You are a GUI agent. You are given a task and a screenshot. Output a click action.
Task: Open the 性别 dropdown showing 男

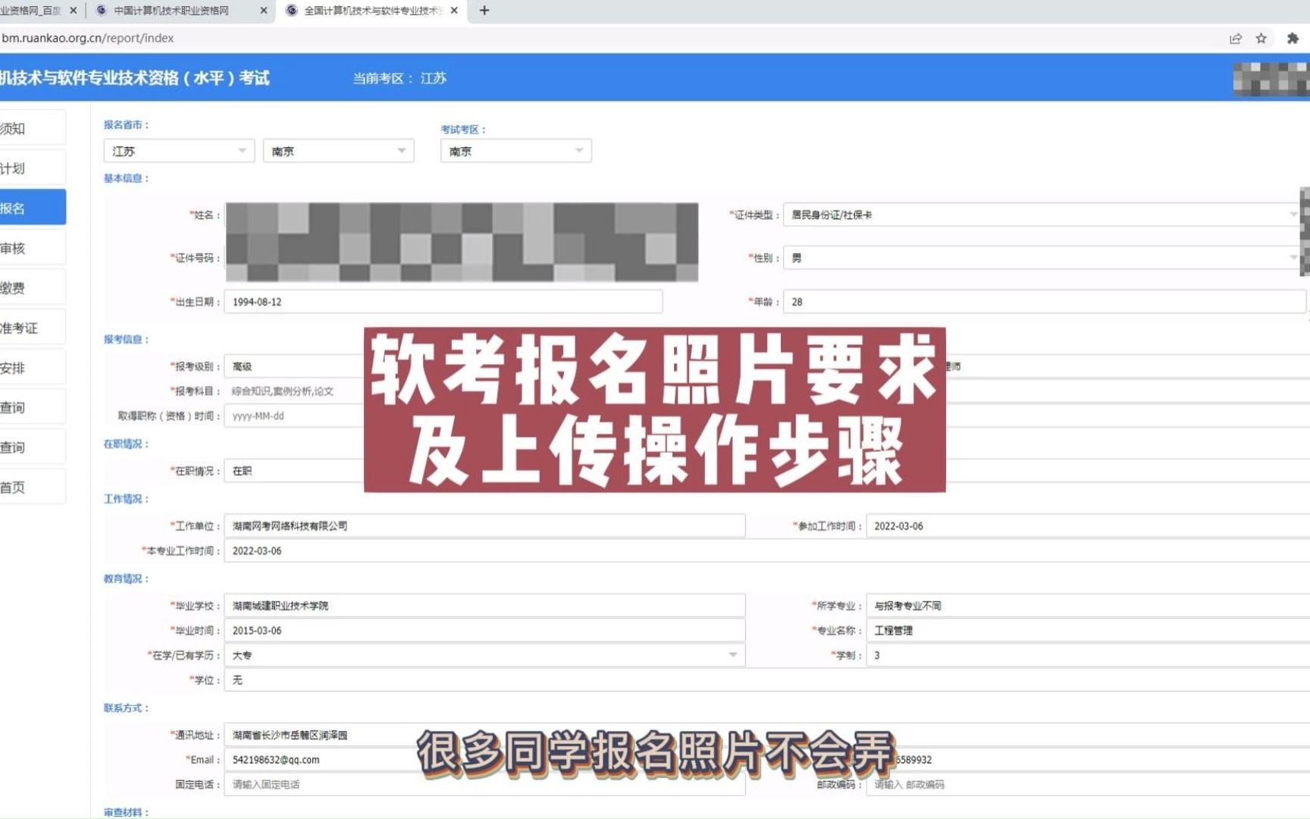[1042, 258]
